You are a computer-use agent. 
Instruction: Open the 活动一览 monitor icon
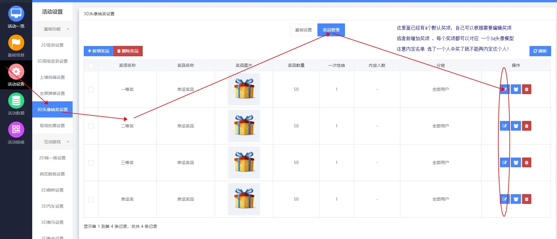[16, 14]
